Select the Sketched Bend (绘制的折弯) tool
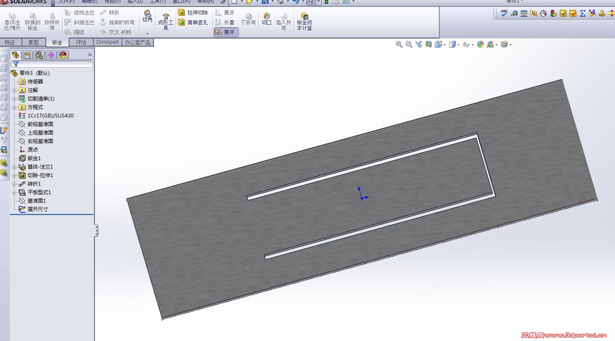 (117, 22)
